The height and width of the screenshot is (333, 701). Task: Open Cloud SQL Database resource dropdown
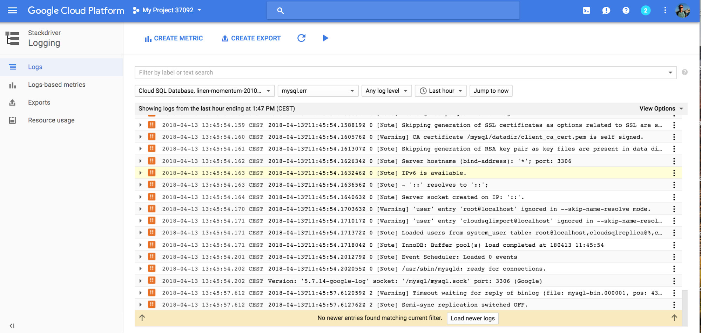click(x=204, y=91)
